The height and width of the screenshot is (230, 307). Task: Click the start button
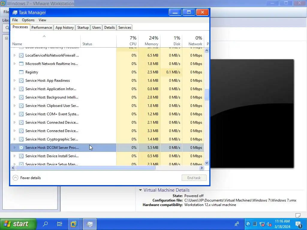[18, 224]
